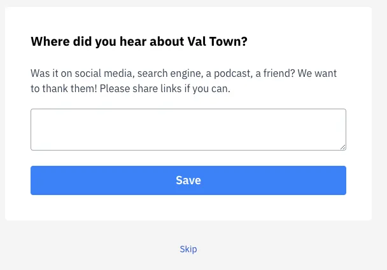Focus the referral source input box

pos(188,130)
